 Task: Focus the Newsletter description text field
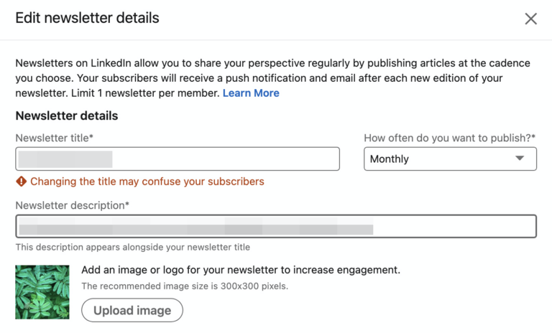[276, 226]
